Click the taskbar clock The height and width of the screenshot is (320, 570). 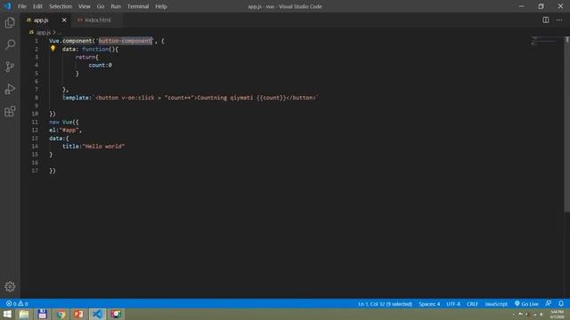tap(557, 314)
